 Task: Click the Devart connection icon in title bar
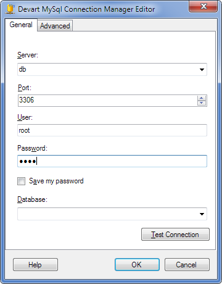click(x=10, y=9)
